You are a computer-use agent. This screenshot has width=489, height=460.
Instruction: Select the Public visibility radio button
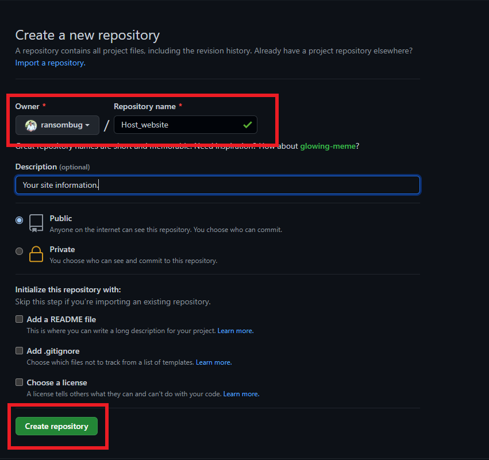click(x=19, y=220)
